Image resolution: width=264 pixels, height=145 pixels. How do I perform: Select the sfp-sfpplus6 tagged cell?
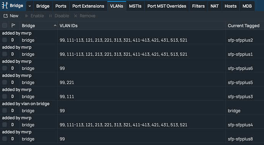click(x=240, y=68)
